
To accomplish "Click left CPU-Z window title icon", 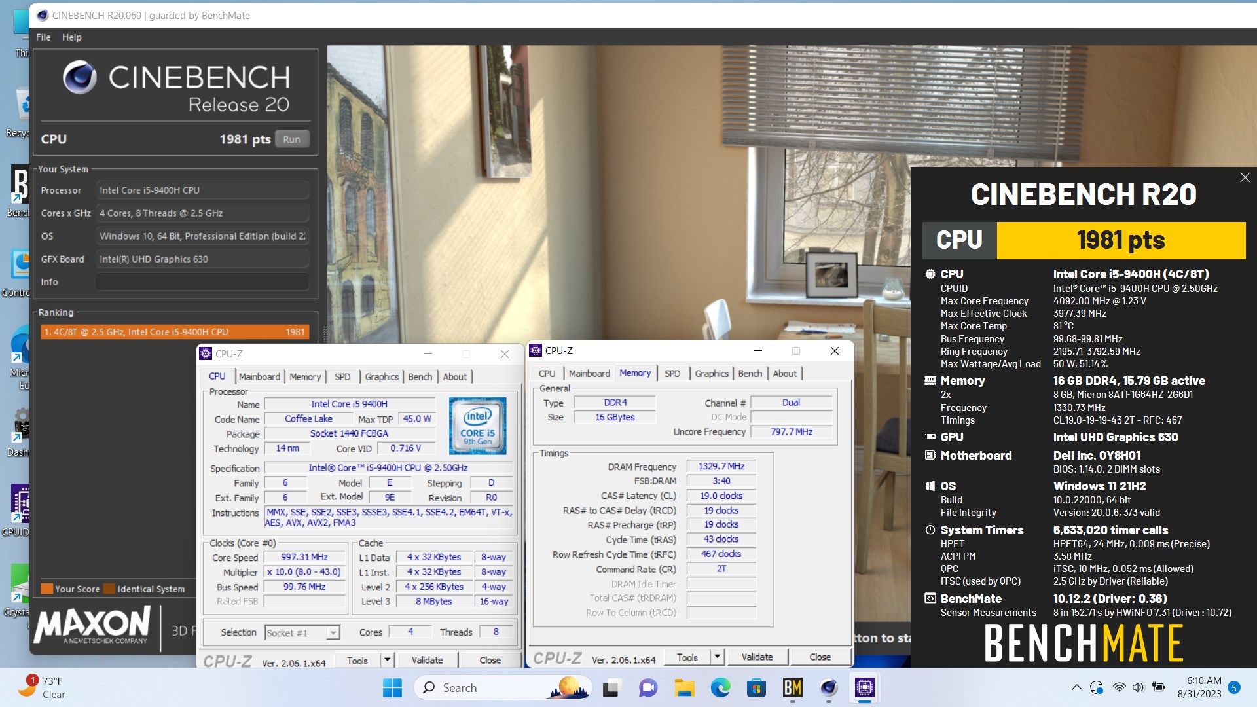I will 206,353.
